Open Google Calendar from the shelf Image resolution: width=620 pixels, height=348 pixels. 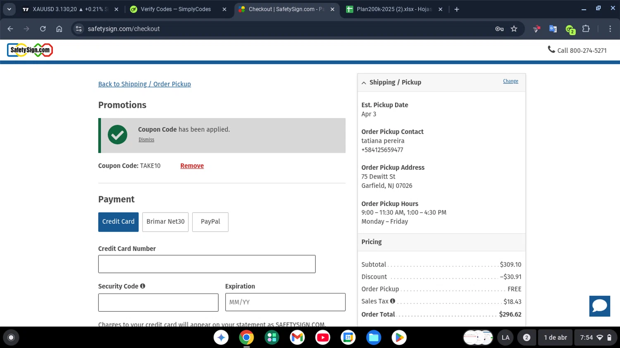point(348,337)
